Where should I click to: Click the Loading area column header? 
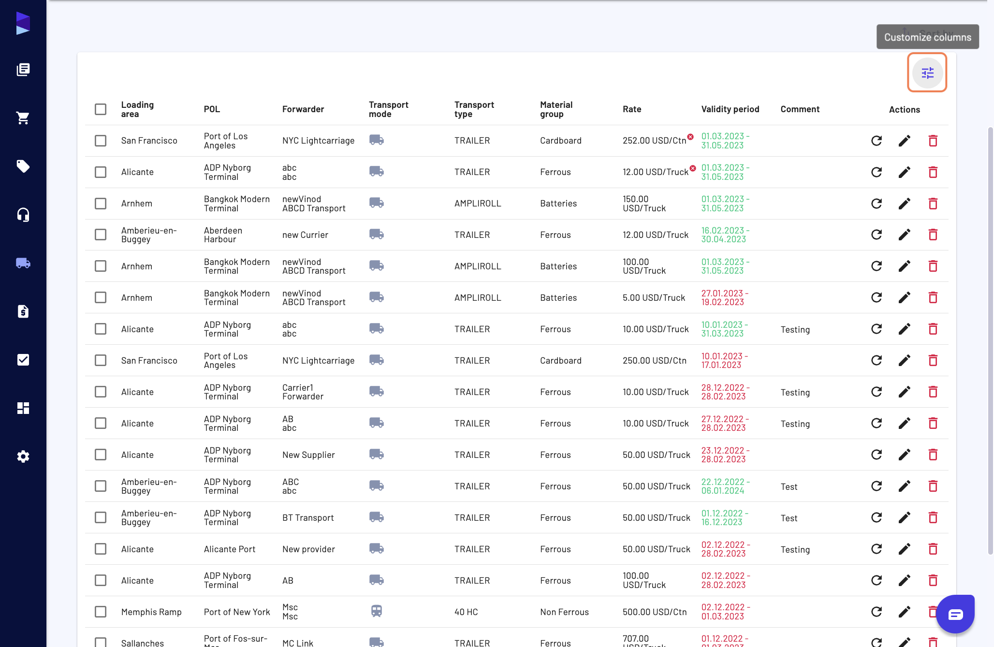tap(137, 109)
